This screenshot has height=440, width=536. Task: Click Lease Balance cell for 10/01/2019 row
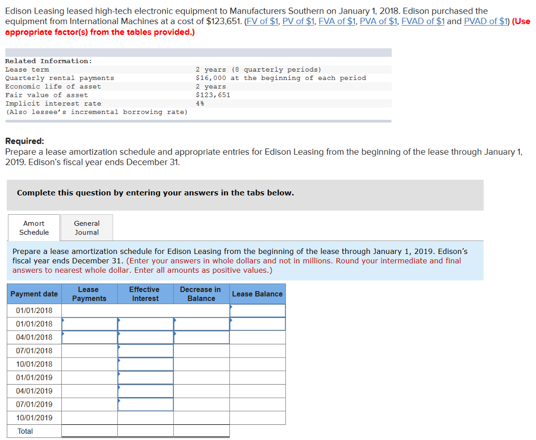[258, 418]
